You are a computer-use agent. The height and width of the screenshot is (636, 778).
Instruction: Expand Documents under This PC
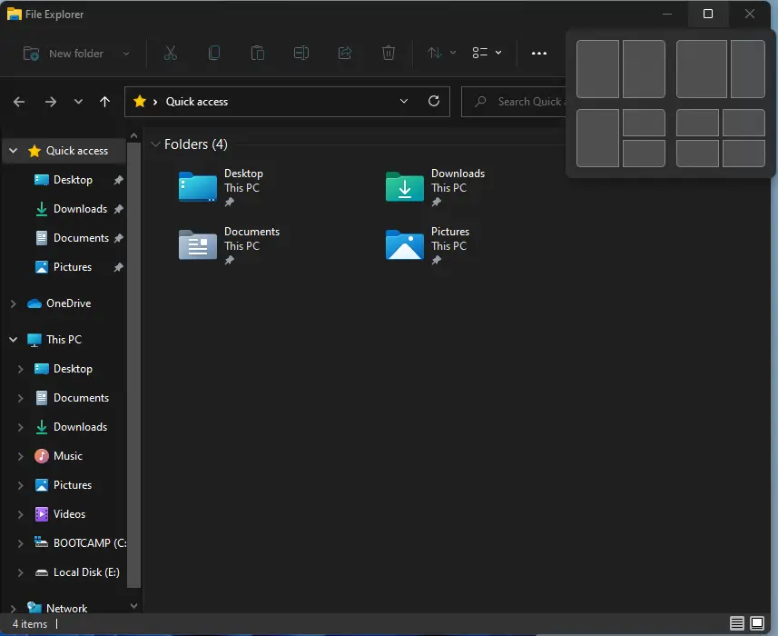point(20,398)
